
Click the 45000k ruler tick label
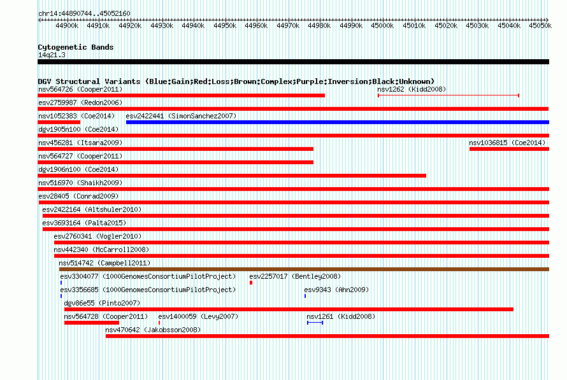(383, 25)
